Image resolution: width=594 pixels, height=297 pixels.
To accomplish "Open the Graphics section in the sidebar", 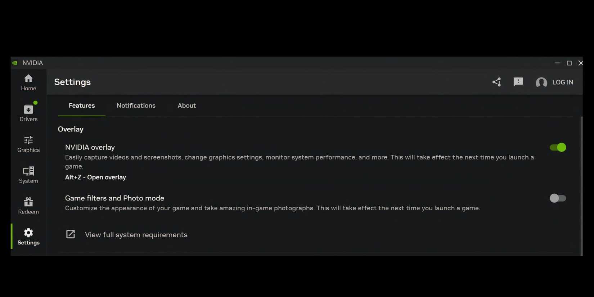I will coord(28,144).
